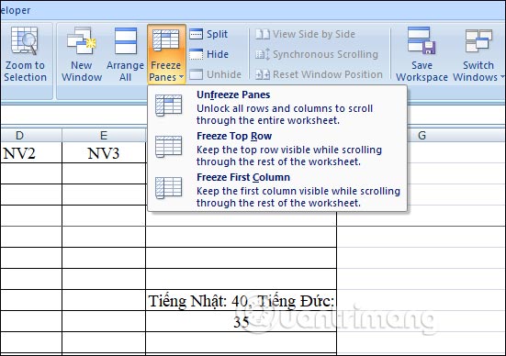
Task: Click the Save Workspace icon
Action: [x=422, y=40]
